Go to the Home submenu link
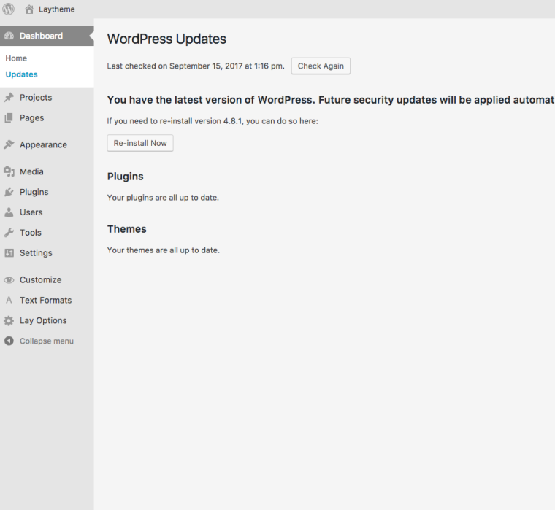The image size is (555, 510). coord(16,58)
